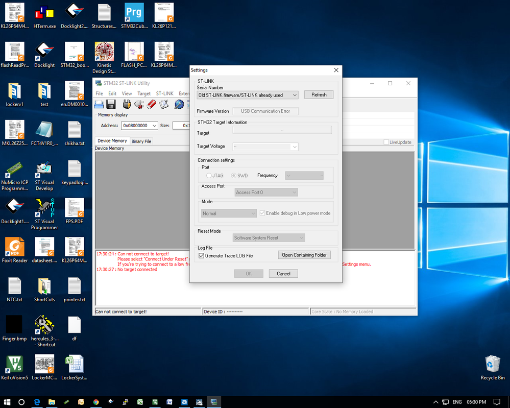
Task: Expand the Serial Number dropdown
Action: click(295, 95)
